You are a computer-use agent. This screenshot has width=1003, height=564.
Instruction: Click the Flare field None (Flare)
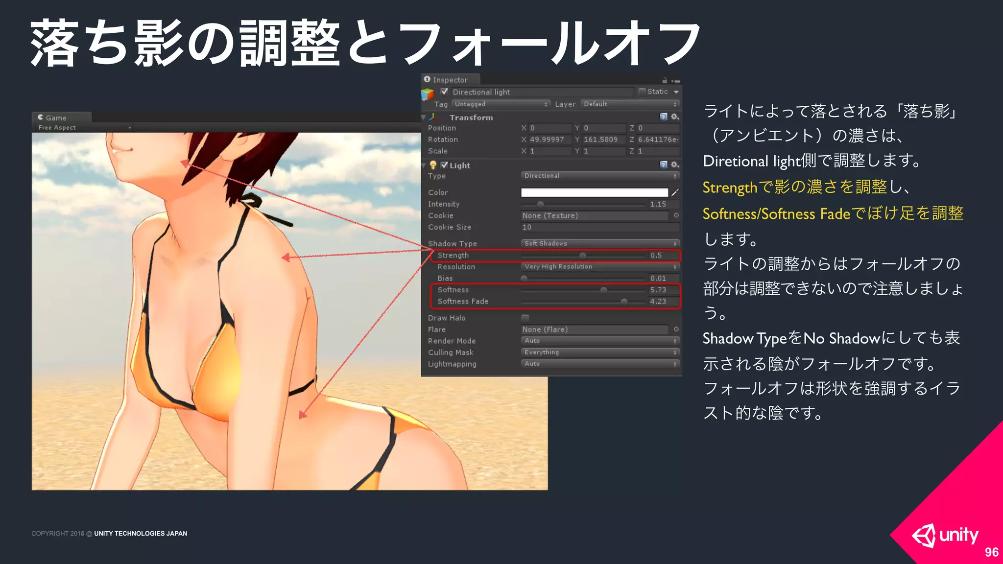click(x=594, y=329)
